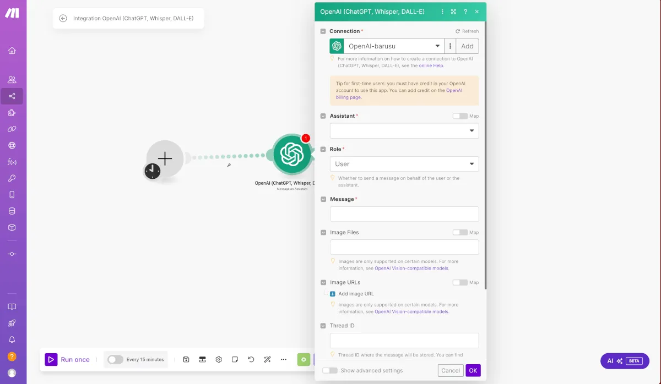Open the Assistant selection dropdown
Screen dimensions: 661x384
tap(404, 131)
